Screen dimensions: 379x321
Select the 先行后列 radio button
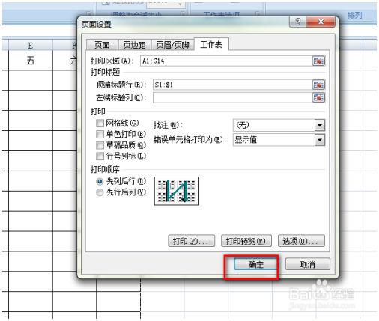click(x=100, y=192)
